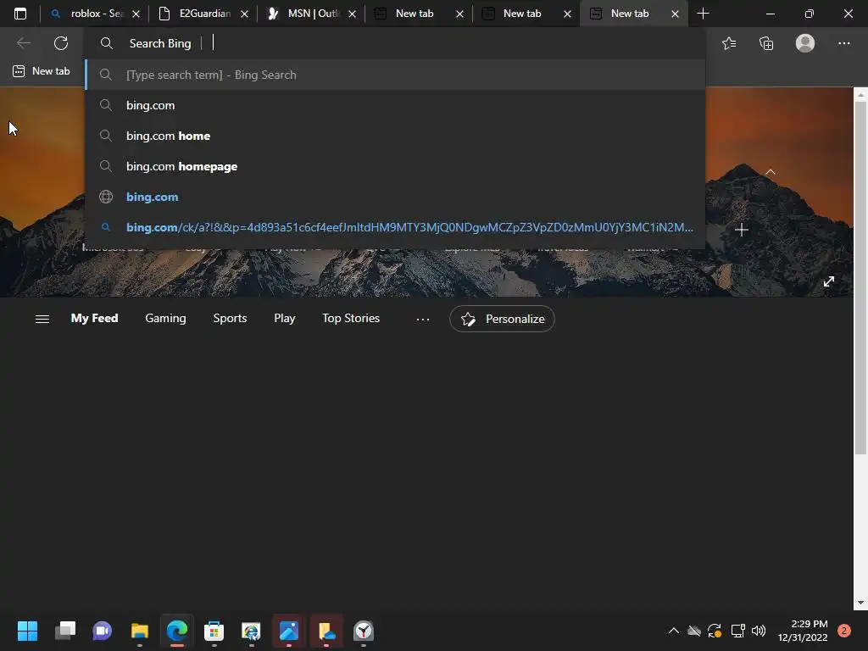The height and width of the screenshot is (651, 868).
Task: Click the Microsoft Edge taskbar icon
Action: (x=177, y=631)
